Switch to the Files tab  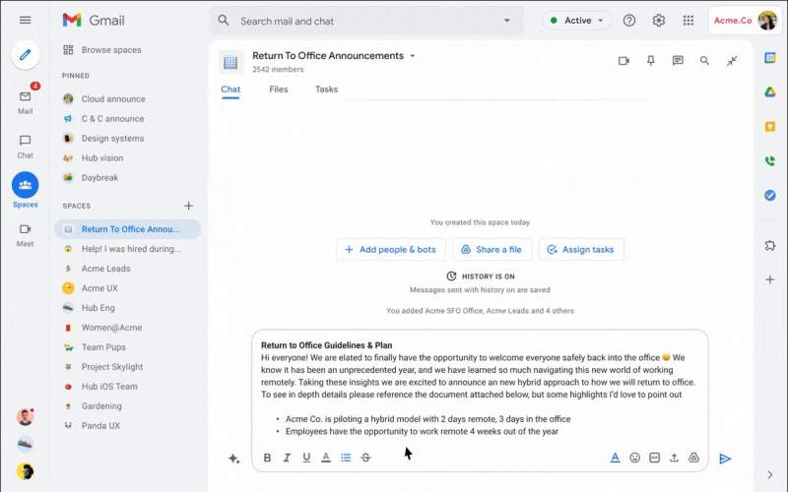[x=279, y=90]
